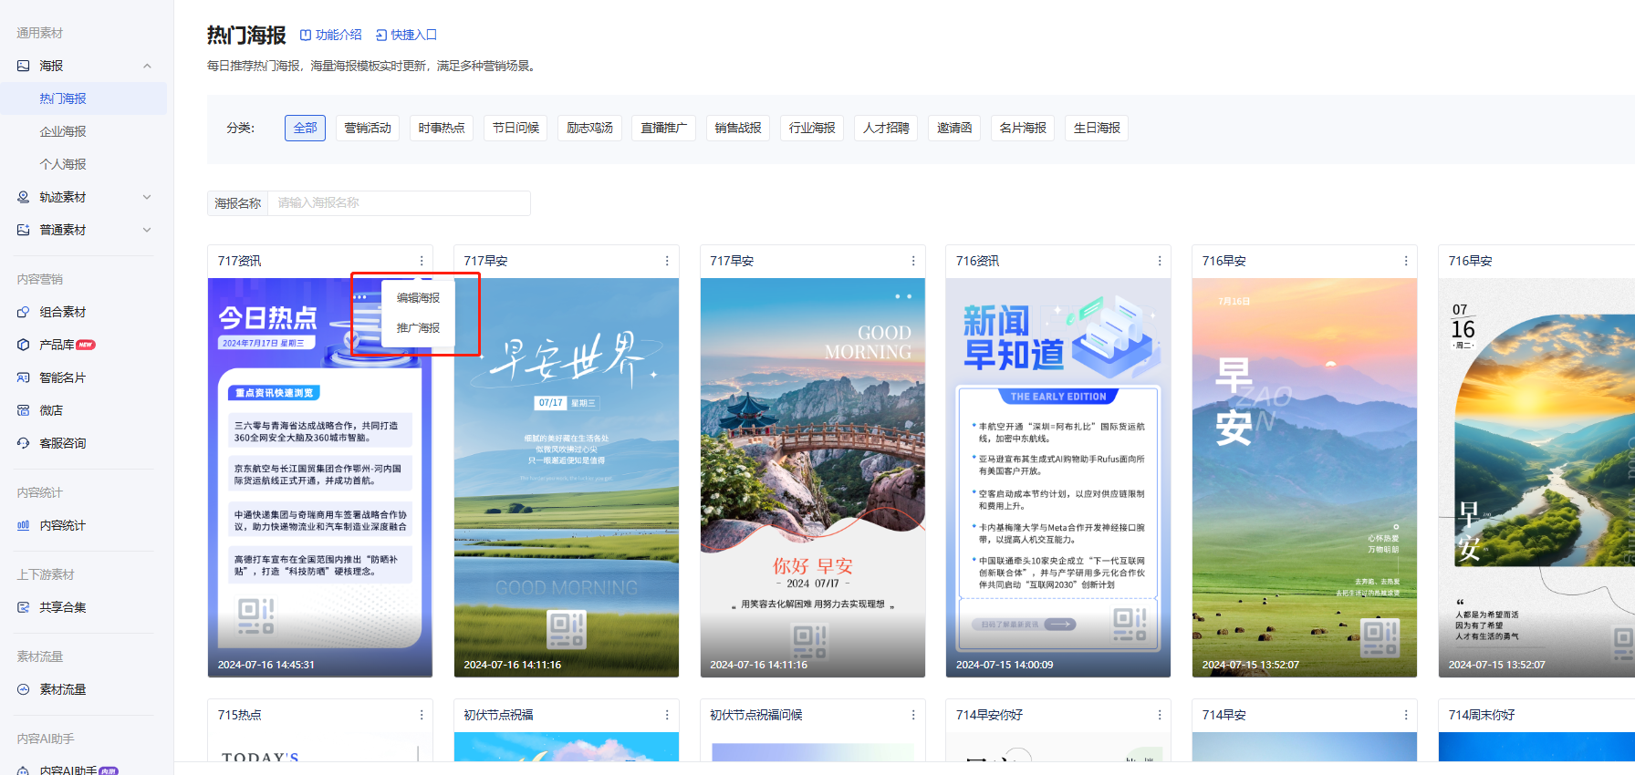Filter posters by 行业海报
The height and width of the screenshot is (775, 1635).
click(812, 128)
